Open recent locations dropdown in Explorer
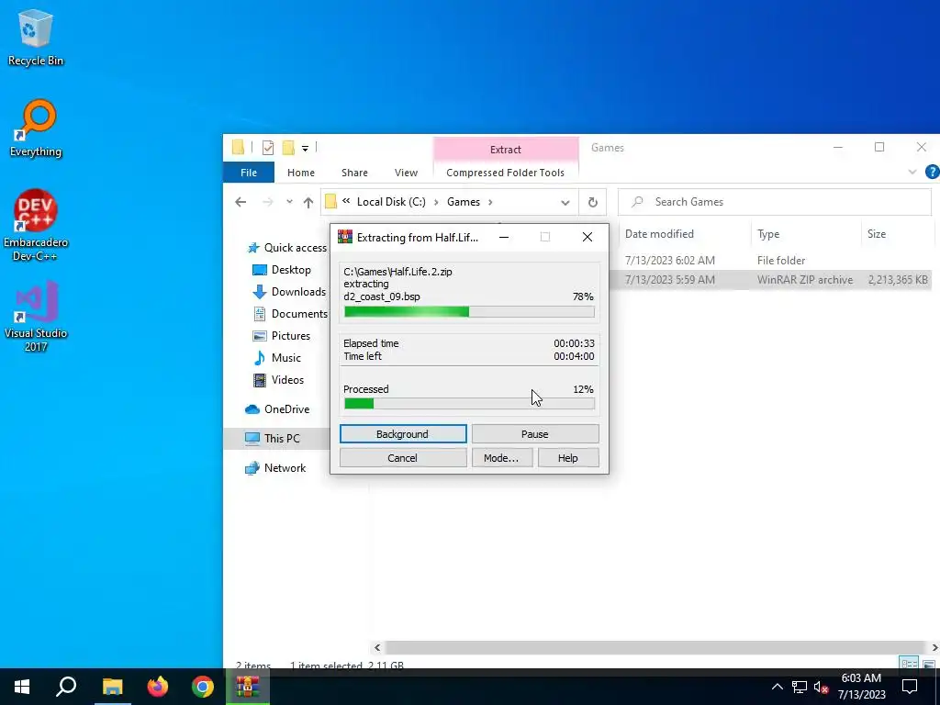This screenshot has height=705, width=940. click(289, 202)
